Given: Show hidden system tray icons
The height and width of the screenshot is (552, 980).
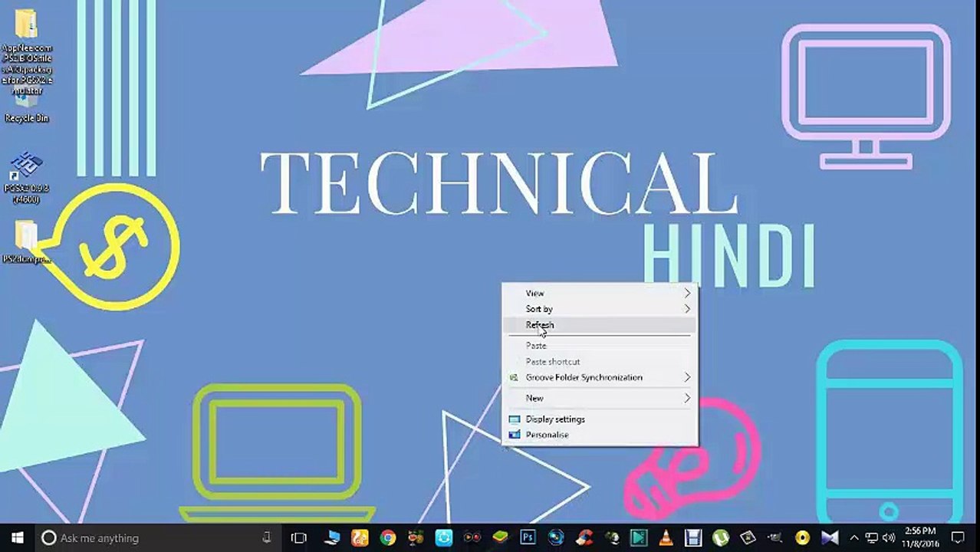Looking at the screenshot, I should pos(854,537).
